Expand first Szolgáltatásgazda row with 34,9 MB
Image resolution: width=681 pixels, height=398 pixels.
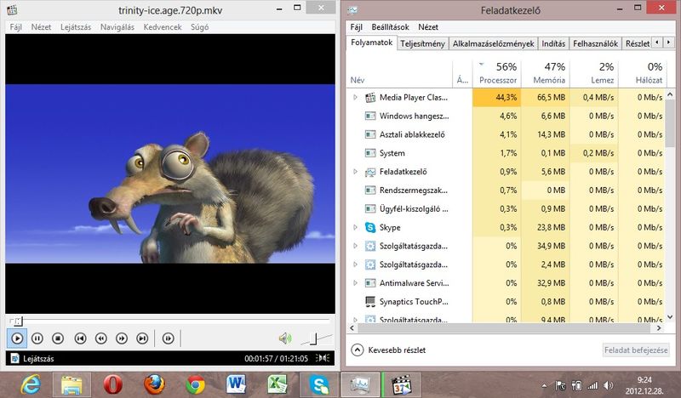point(355,246)
